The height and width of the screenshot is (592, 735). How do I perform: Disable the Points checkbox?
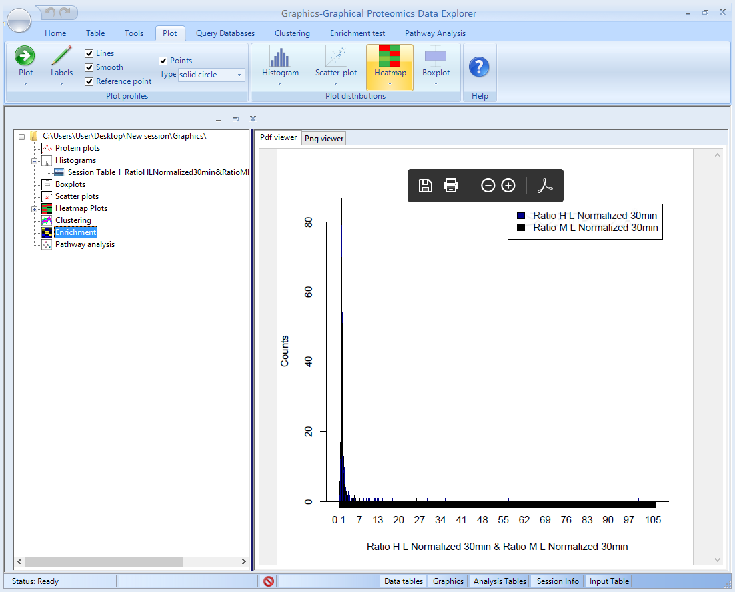coord(163,61)
